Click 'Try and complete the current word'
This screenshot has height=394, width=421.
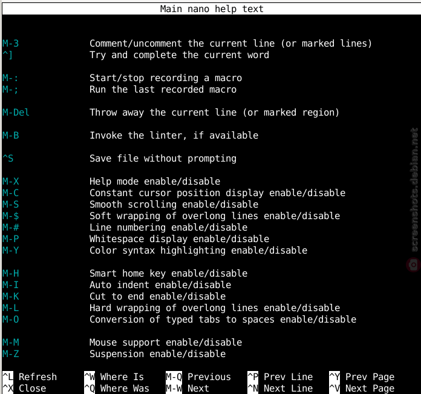click(x=179, y=55)
